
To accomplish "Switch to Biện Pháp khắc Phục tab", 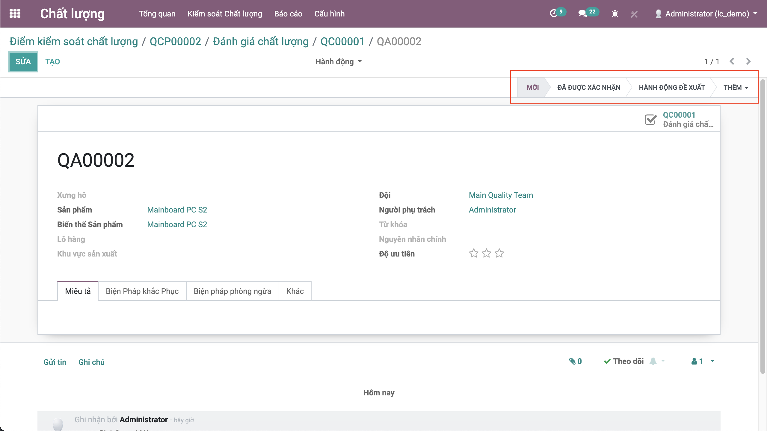I will (x=142, y=291).
